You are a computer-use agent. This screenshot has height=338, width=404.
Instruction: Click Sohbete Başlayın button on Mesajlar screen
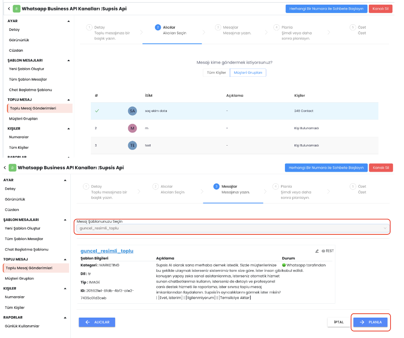click(x=326, y=168)
